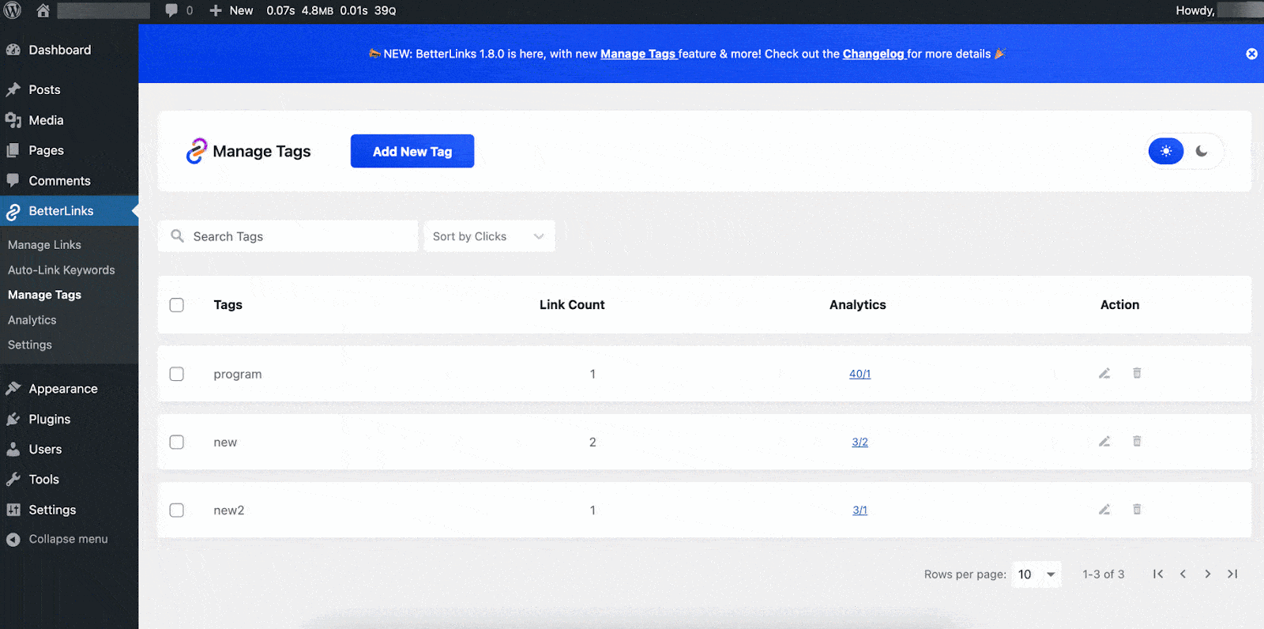Select Manage Tags submenu item
This screenshot has width=1264, height=629.
pos(44,295)
